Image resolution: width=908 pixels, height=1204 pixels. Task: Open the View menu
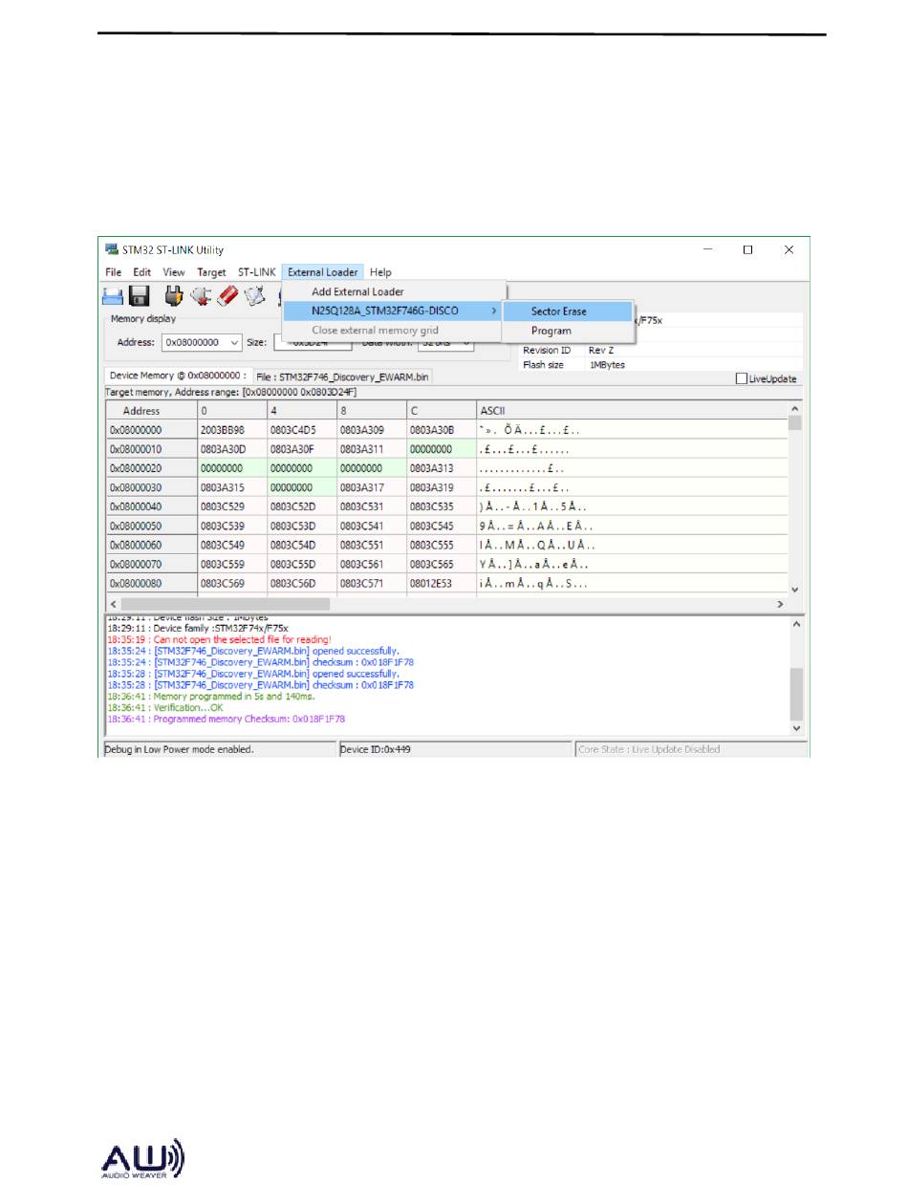pyautogui.click(x=173, y=272)
